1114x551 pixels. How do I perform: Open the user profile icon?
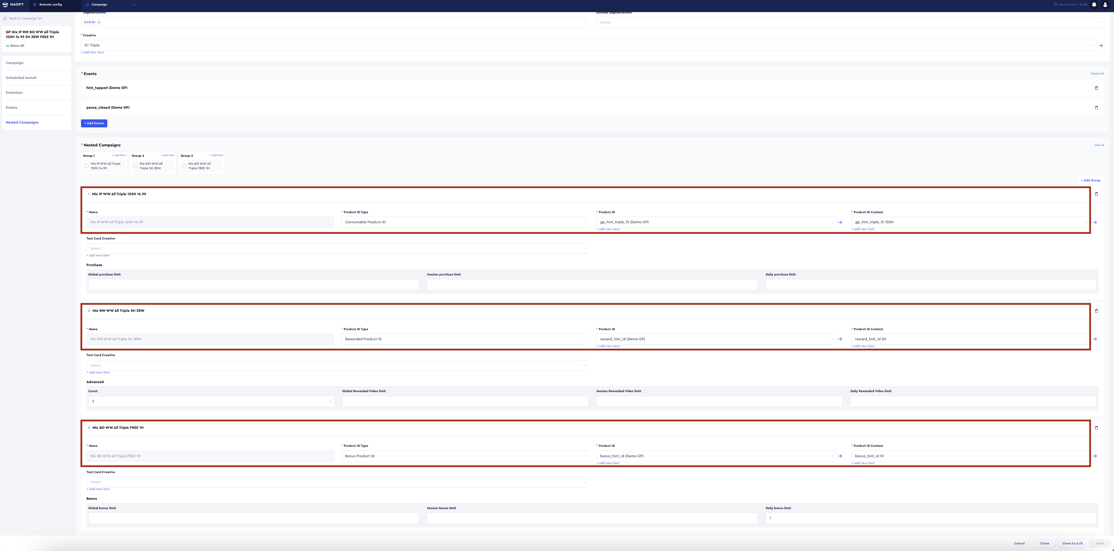1105,5
